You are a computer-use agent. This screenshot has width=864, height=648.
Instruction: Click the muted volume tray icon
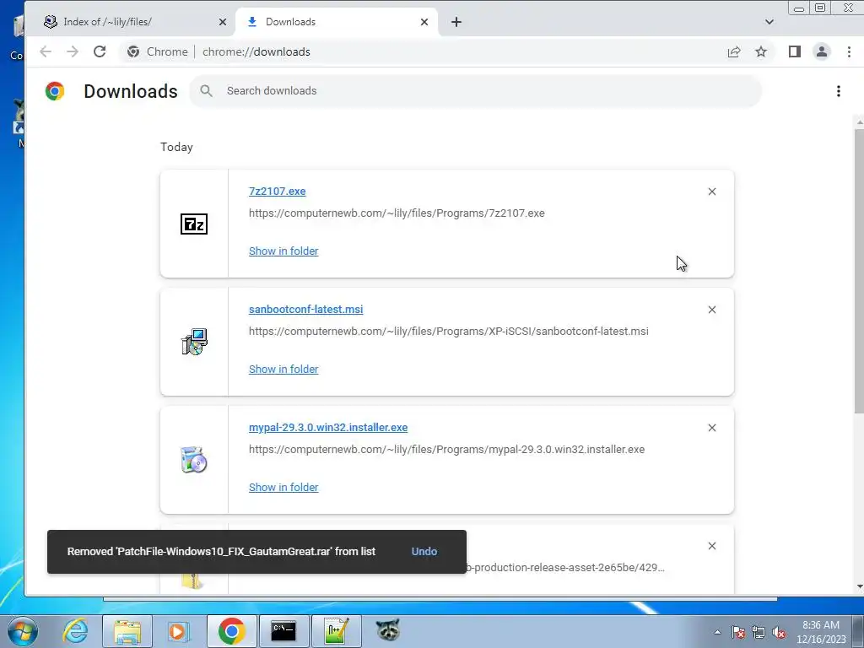[x=779, y=632]
